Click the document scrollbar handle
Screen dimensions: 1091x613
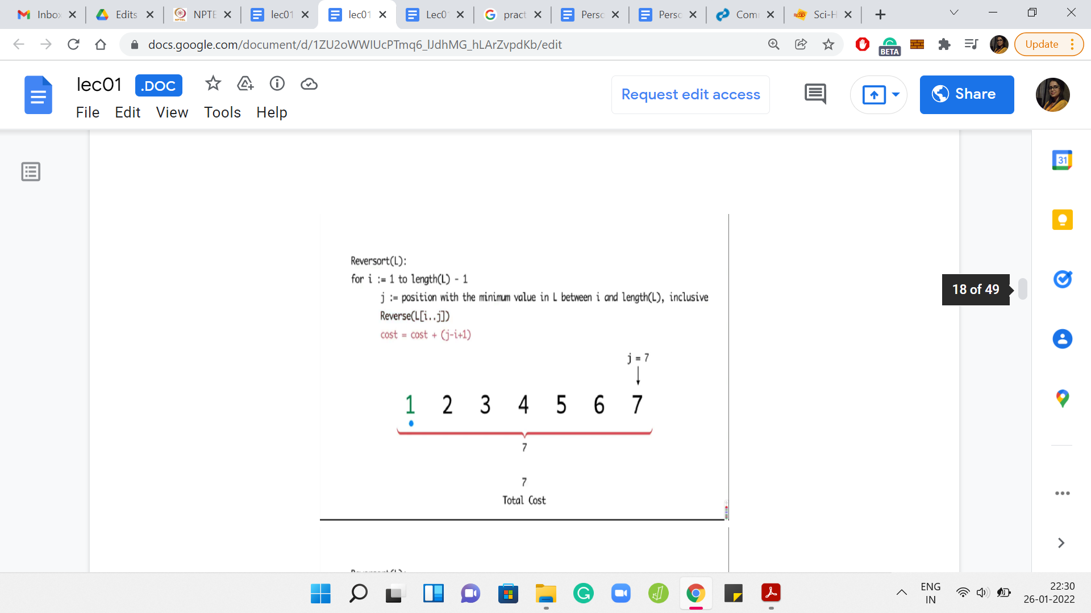pos(1022,289)
